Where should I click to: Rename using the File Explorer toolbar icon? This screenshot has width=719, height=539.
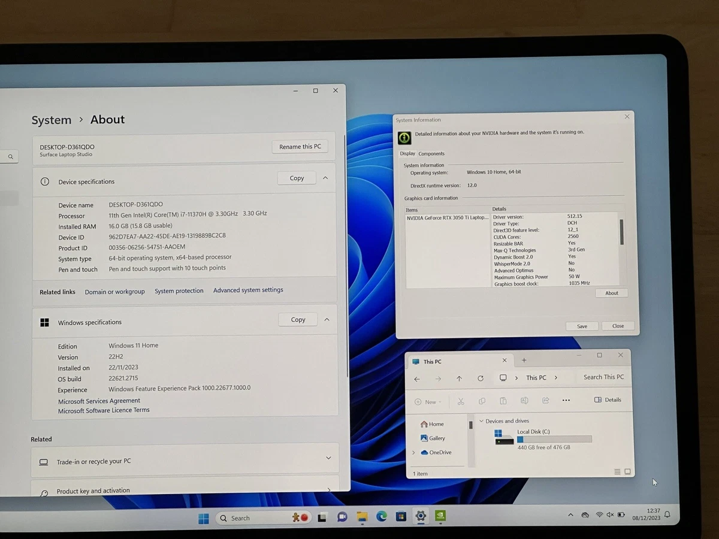[x=524, y=401]
